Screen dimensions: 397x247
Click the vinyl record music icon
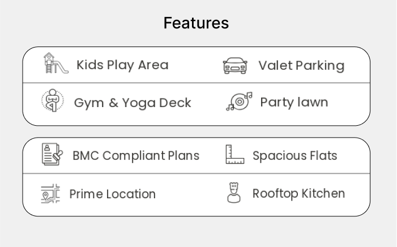click(x=239, y=101)
